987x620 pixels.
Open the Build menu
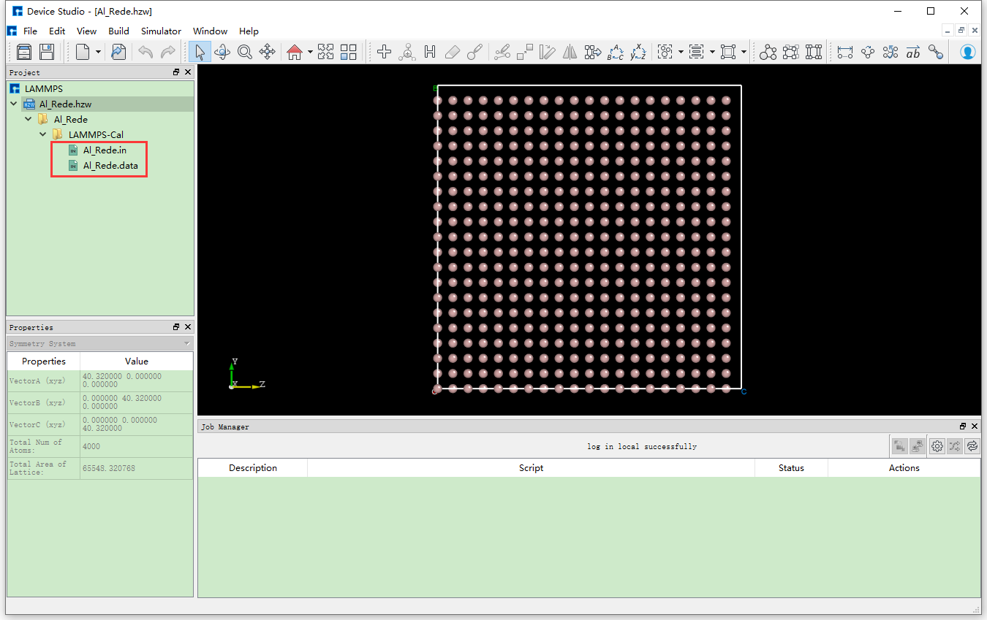[118, 31]
